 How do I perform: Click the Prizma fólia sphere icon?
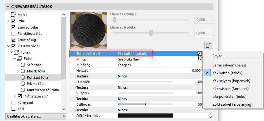point(23,84)
